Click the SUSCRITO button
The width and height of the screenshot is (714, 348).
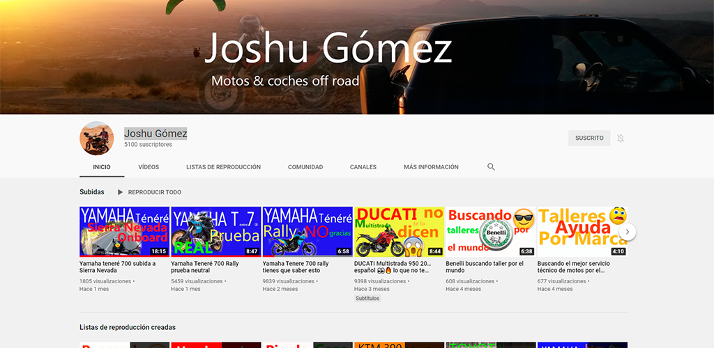tap(589, 138)
